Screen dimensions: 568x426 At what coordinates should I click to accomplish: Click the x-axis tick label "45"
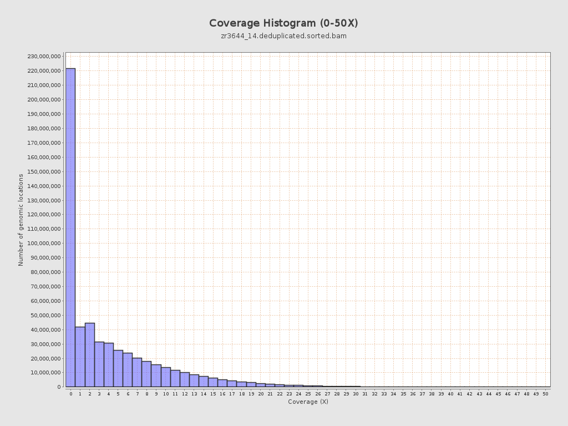coord(498,394)
